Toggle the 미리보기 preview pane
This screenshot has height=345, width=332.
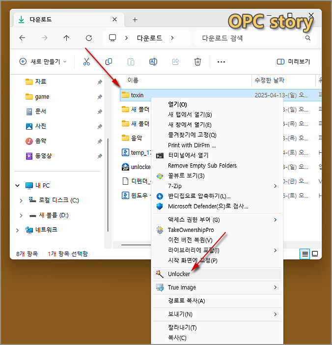[x=293, y=61]
